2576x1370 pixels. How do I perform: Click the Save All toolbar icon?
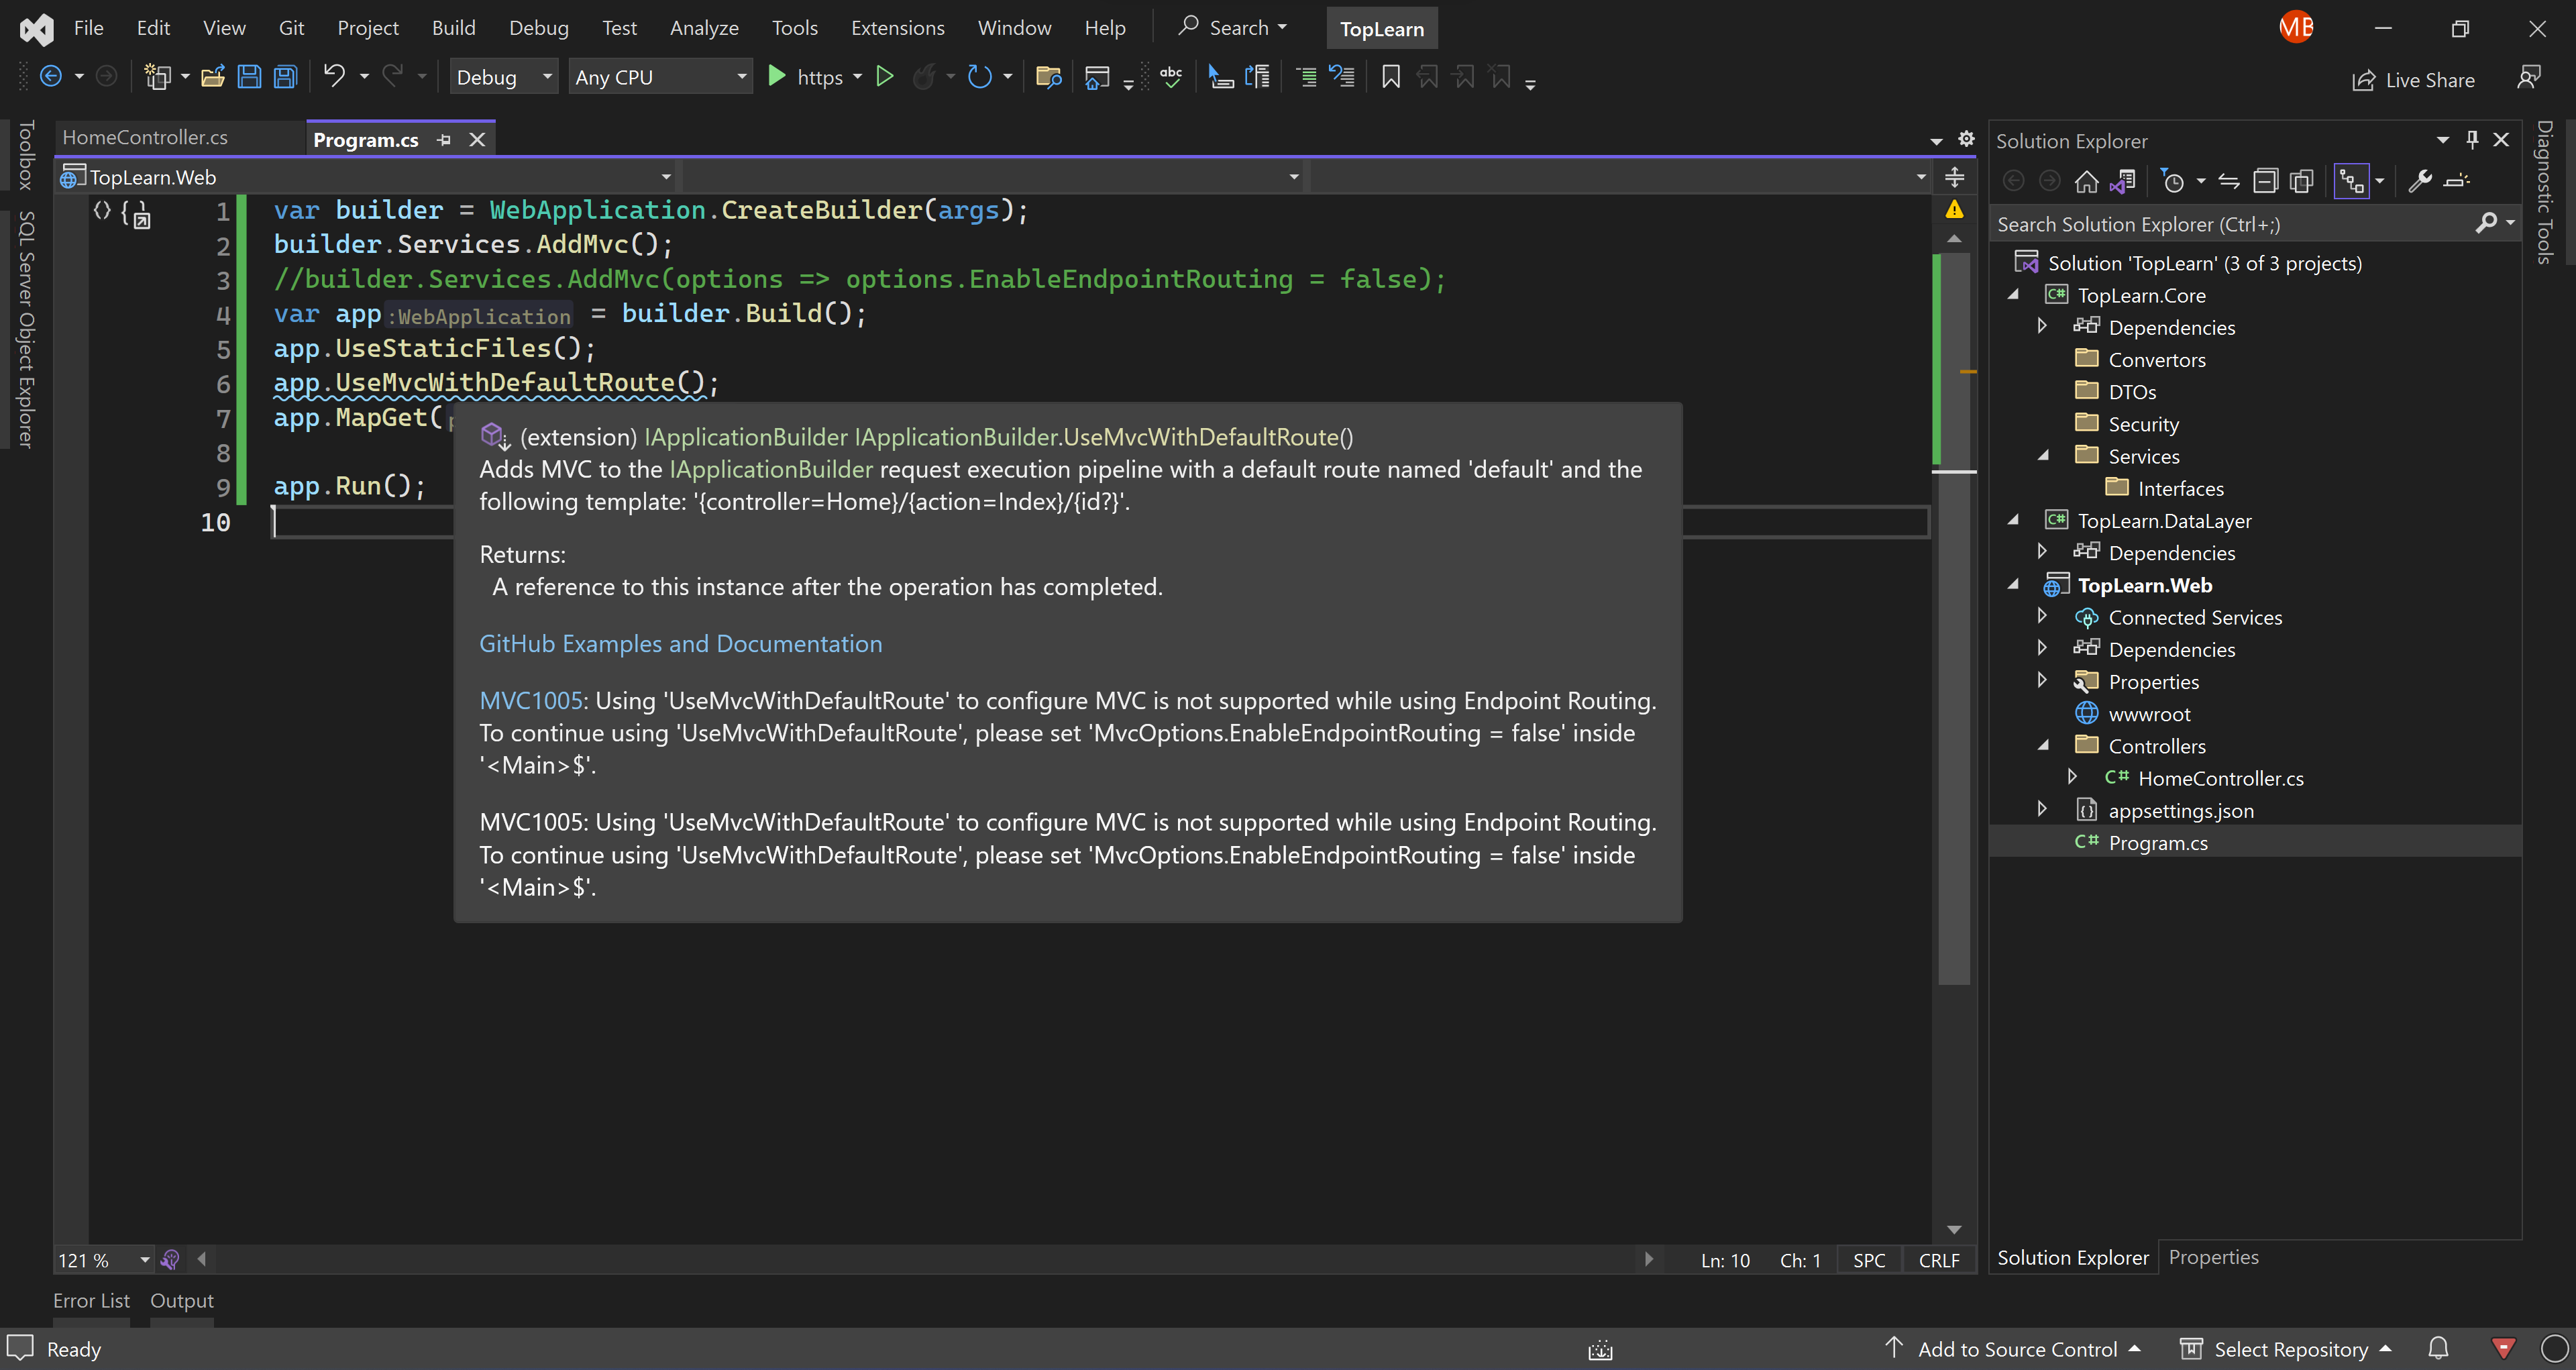click(x=286, y=77)
